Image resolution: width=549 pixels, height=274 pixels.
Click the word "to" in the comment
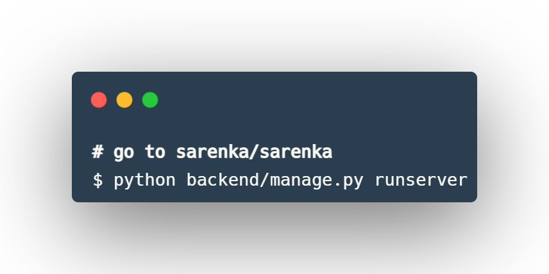(155, 153)
